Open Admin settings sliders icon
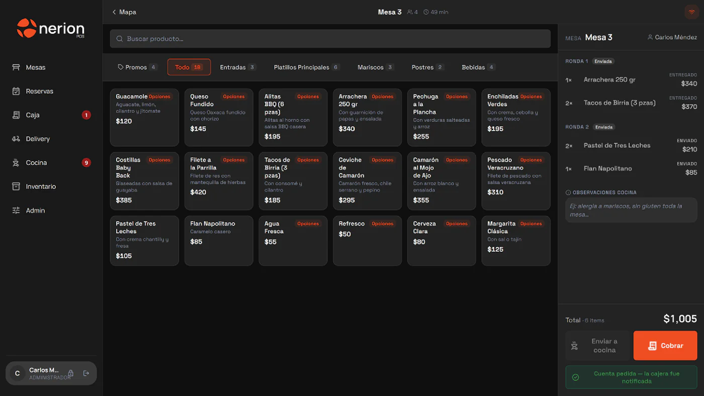The width and height of the screenshot is (704, 396). coord(16,211)
